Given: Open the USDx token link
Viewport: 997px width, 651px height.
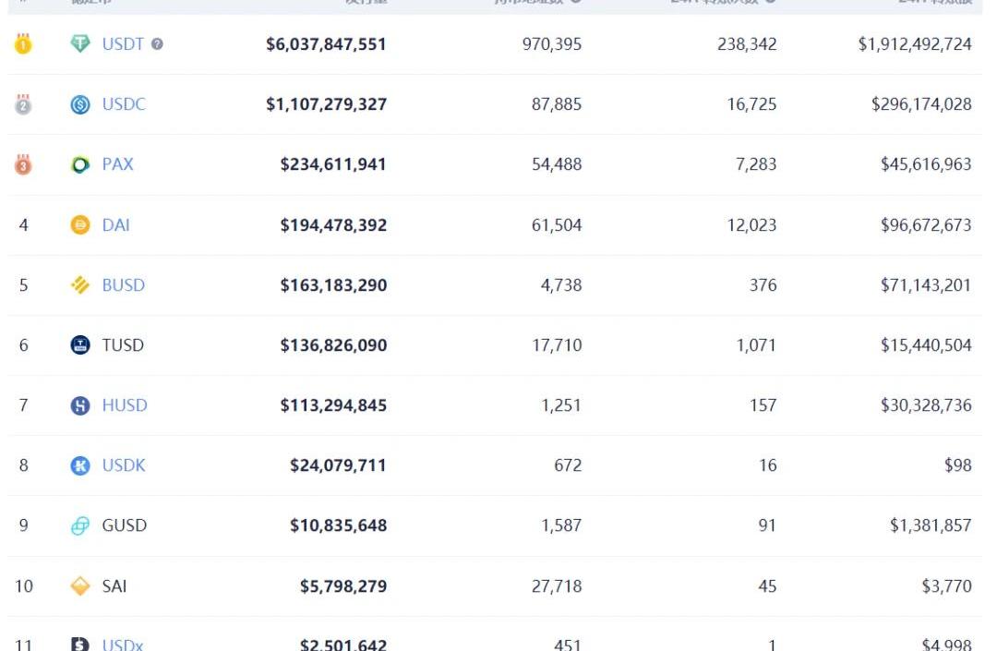Looking at the screenshot, I should point(122,644).
